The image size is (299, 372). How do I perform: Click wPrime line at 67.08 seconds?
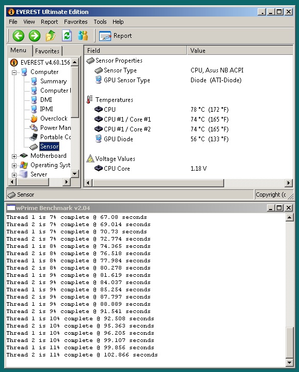coord(77,217)
